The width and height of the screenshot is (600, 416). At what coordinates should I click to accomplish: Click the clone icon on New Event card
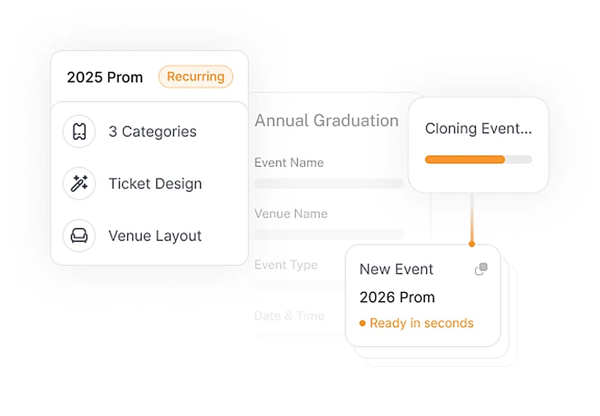481,269
